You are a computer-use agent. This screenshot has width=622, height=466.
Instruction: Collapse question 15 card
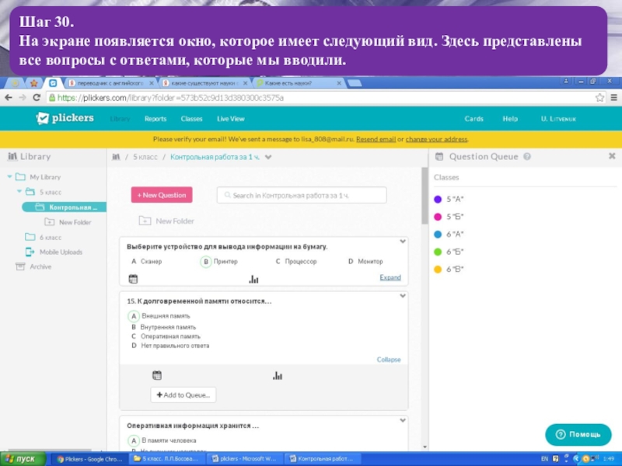point(389,360)
